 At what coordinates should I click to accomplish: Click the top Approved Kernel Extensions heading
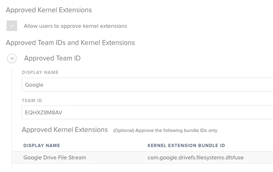(49, 10)
